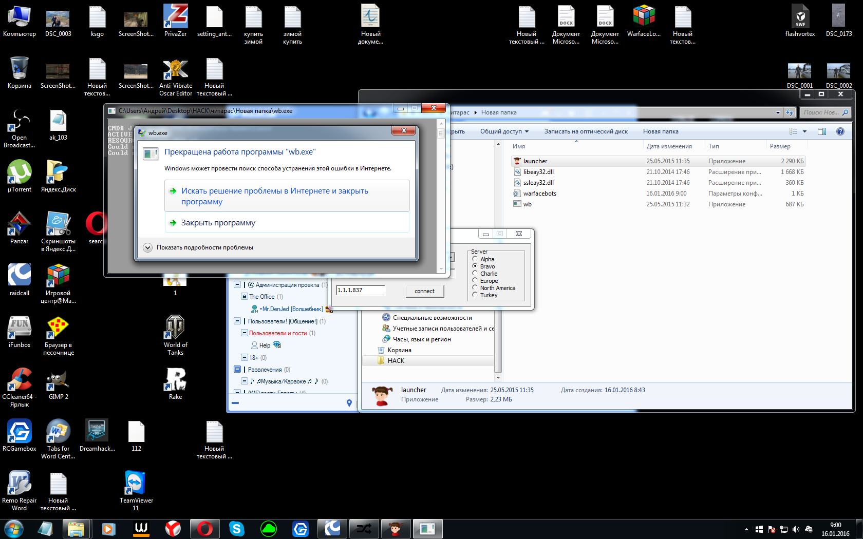863x539 pixels.
Task: Toggle the Explorer preview pane icon
Action: [x=822, y=131]
